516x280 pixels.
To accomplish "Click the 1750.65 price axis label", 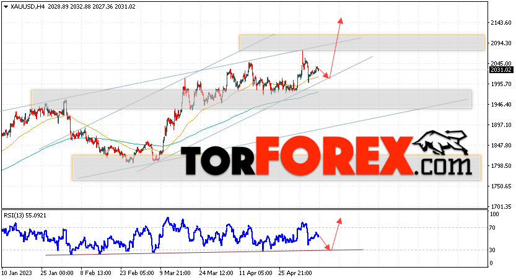I will tap(501, 186).
